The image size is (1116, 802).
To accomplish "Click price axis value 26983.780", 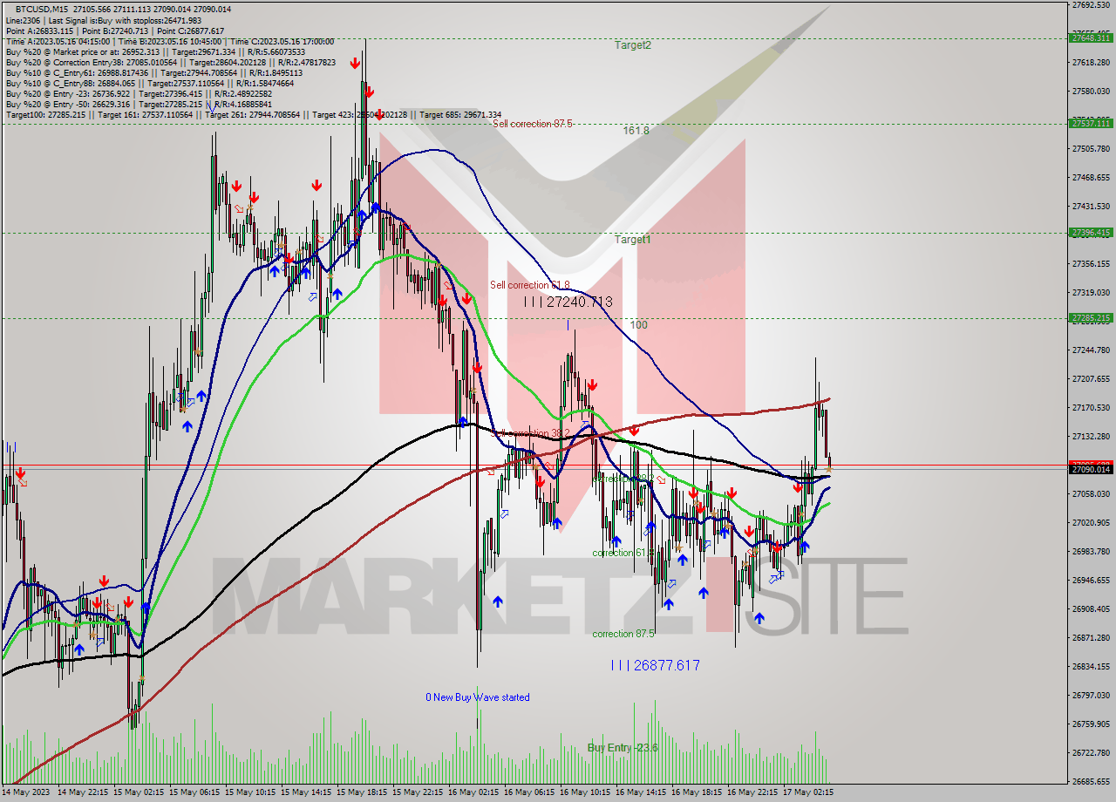I will pyautogui.click(x=1092, y=551).
